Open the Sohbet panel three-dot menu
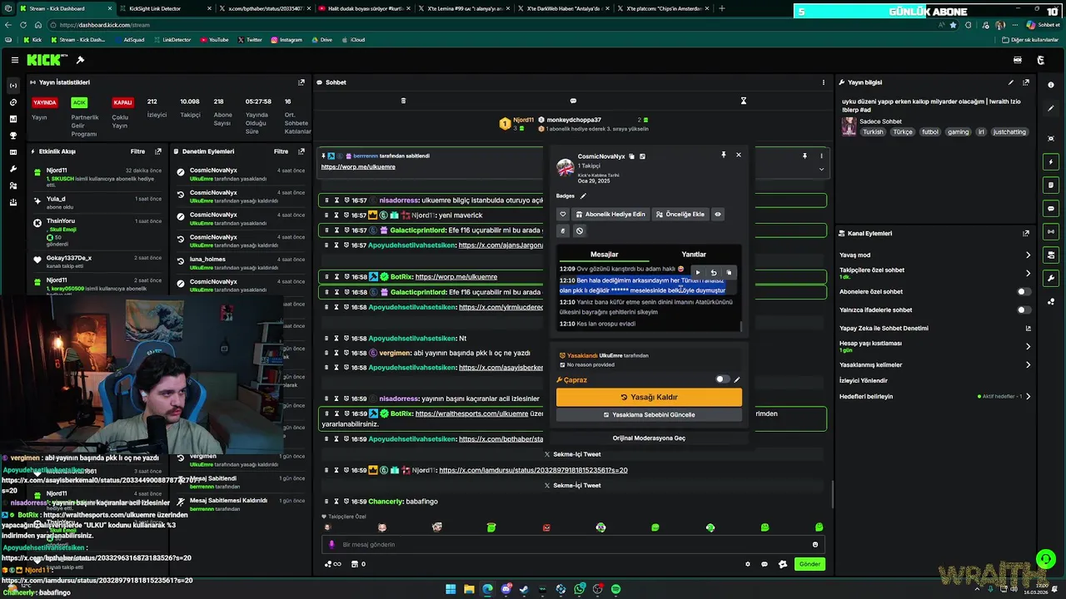Screen dimensions: 1066x599 (x=824, y=82)
